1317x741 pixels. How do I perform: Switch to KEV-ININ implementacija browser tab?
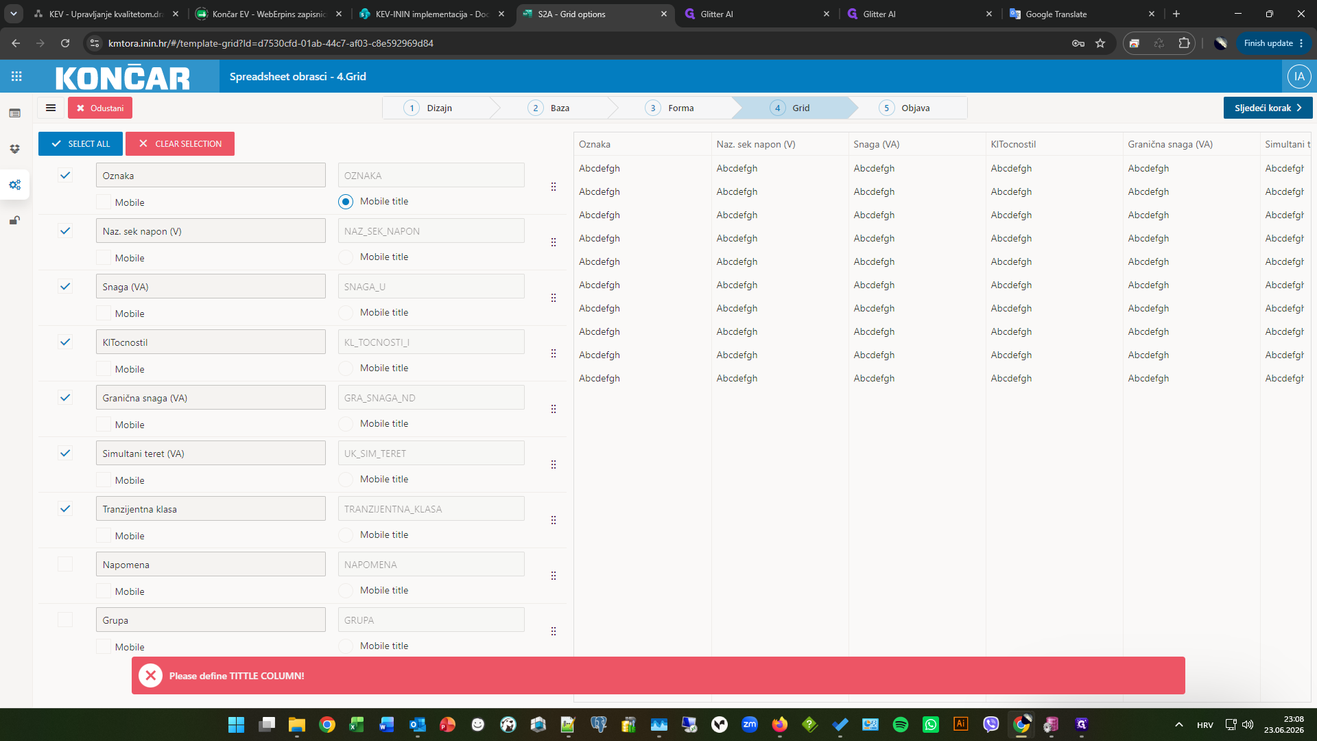pyautogui.click(x=432, y=14)
